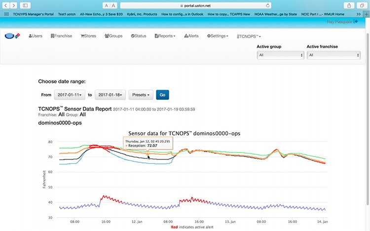Viewport: 370px width, 231px height.
Task: Go to the Alerts page
Action: coord(191,36)
